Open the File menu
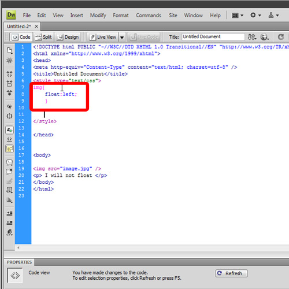 (x=27, y=15)
